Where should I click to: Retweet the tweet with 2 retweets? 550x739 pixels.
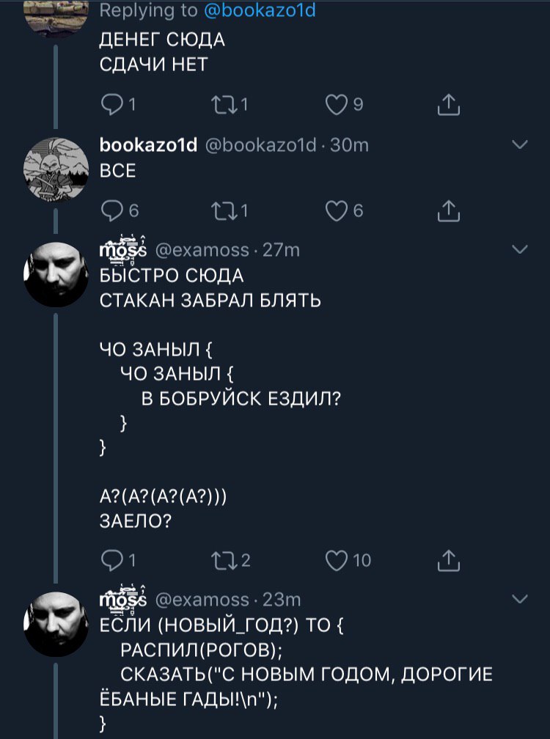224,561
